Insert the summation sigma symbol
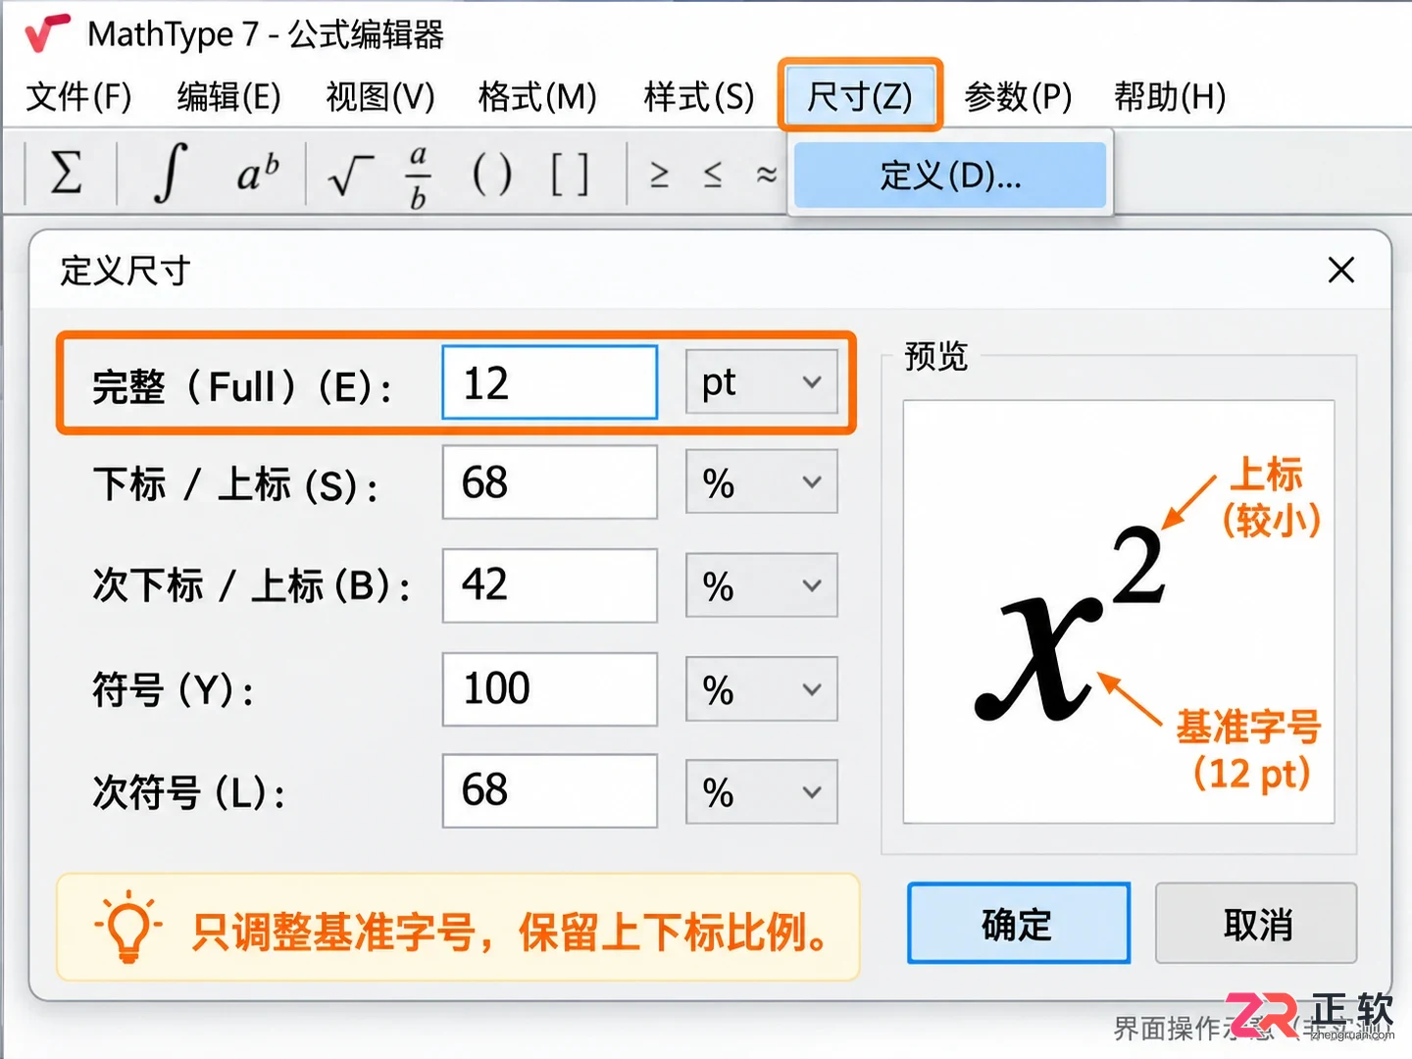This screenshot has width=1412, height=1059. 66,174
